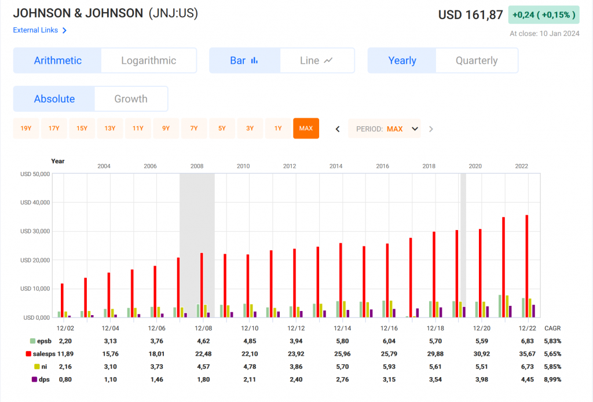
Task: Select the 1Y range button
Action: click(x=278, y=129)
